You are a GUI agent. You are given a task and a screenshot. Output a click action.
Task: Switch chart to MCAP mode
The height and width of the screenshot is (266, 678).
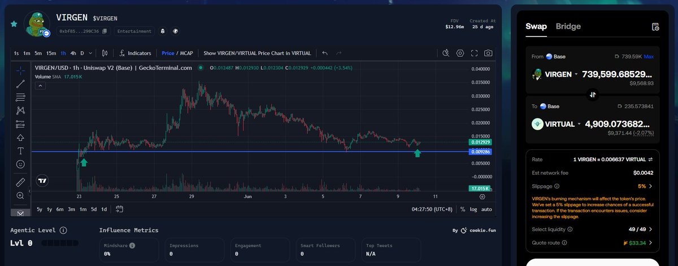coord(186,53)
